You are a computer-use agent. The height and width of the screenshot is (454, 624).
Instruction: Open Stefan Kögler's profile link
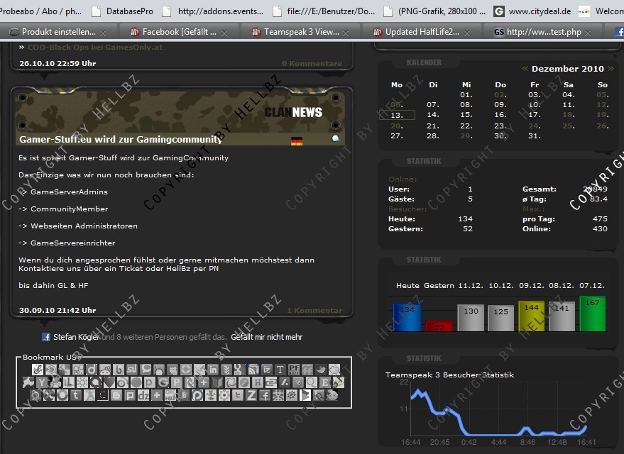[76, 337]
